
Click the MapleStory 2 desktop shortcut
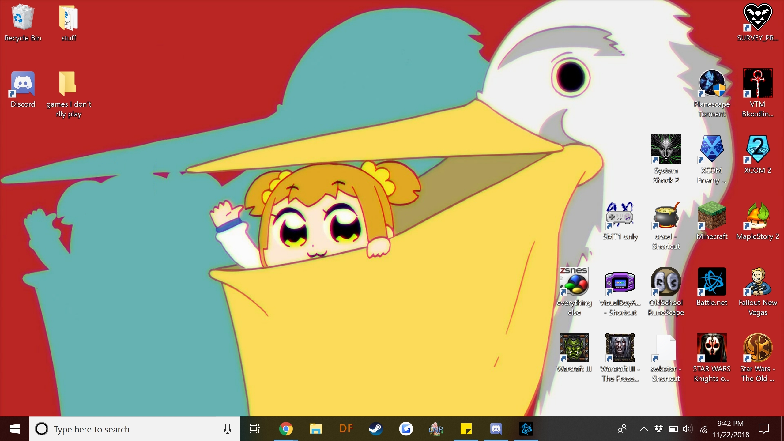tap(758, 221)
